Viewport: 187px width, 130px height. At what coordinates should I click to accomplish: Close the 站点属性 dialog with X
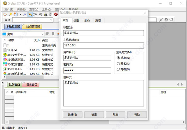click(145, 13)
